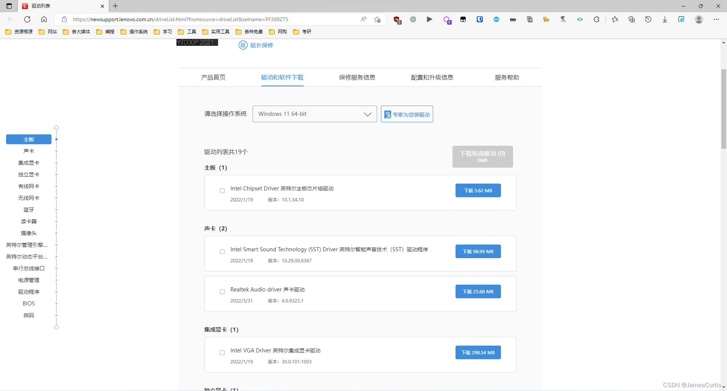The width and height of the screenshot is (727, 391).
Task: Check the Realtek Audio driver checkbox
Action: [x=222, y=292]
